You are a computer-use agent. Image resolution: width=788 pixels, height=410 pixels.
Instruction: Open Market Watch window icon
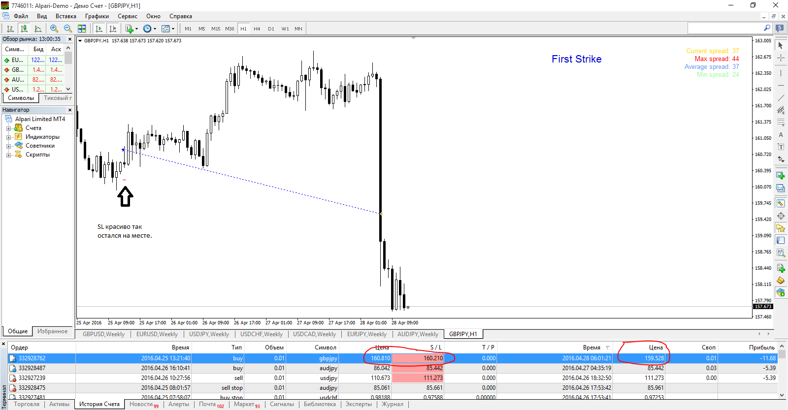point(781,203)
